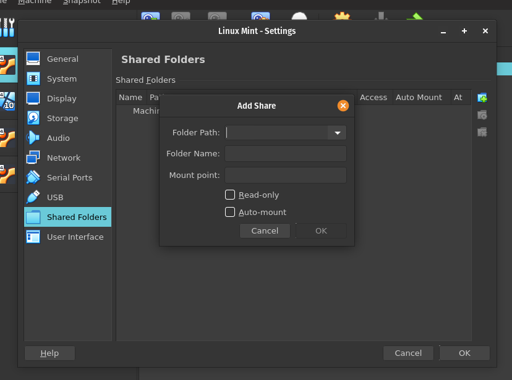Open the Help menu in VirtualBox
Image resolution: width=512 pixels, height=380 pixels.
pos(121,2)
